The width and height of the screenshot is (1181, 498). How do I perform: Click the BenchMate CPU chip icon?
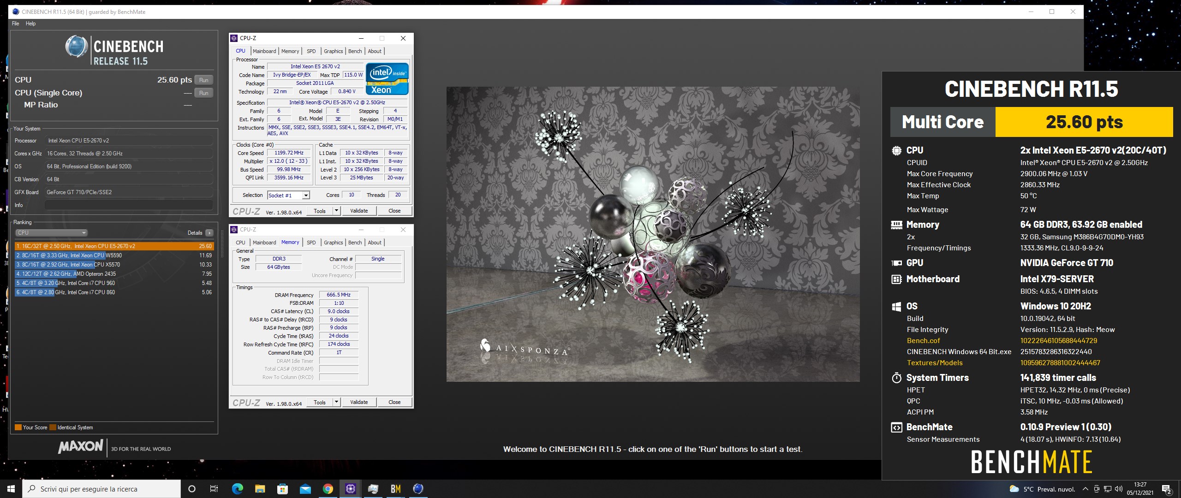tap(896, 150)
